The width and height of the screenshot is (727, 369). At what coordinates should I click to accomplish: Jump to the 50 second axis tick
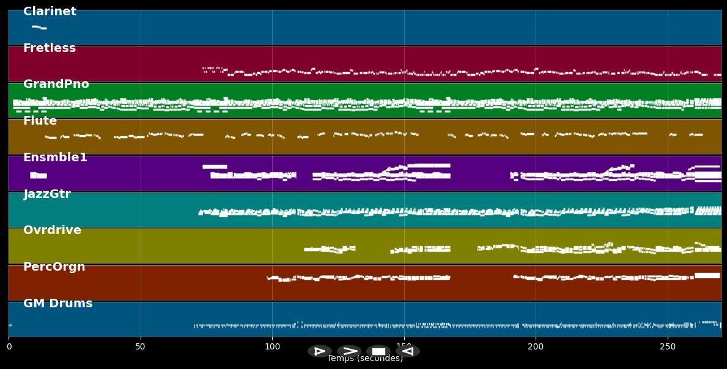tap(141, 347)
